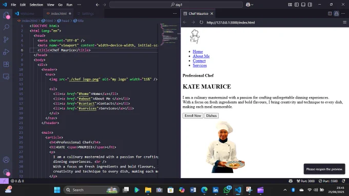
Task: Select the Chef Maurice preview tab
Action: (198, 13)
